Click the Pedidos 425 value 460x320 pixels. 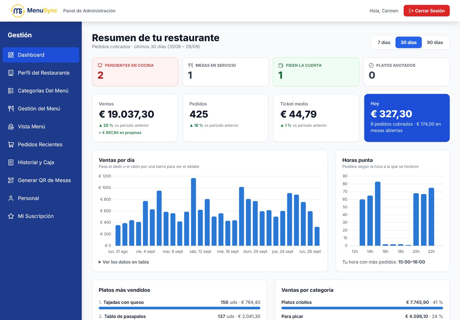(199, 114)
